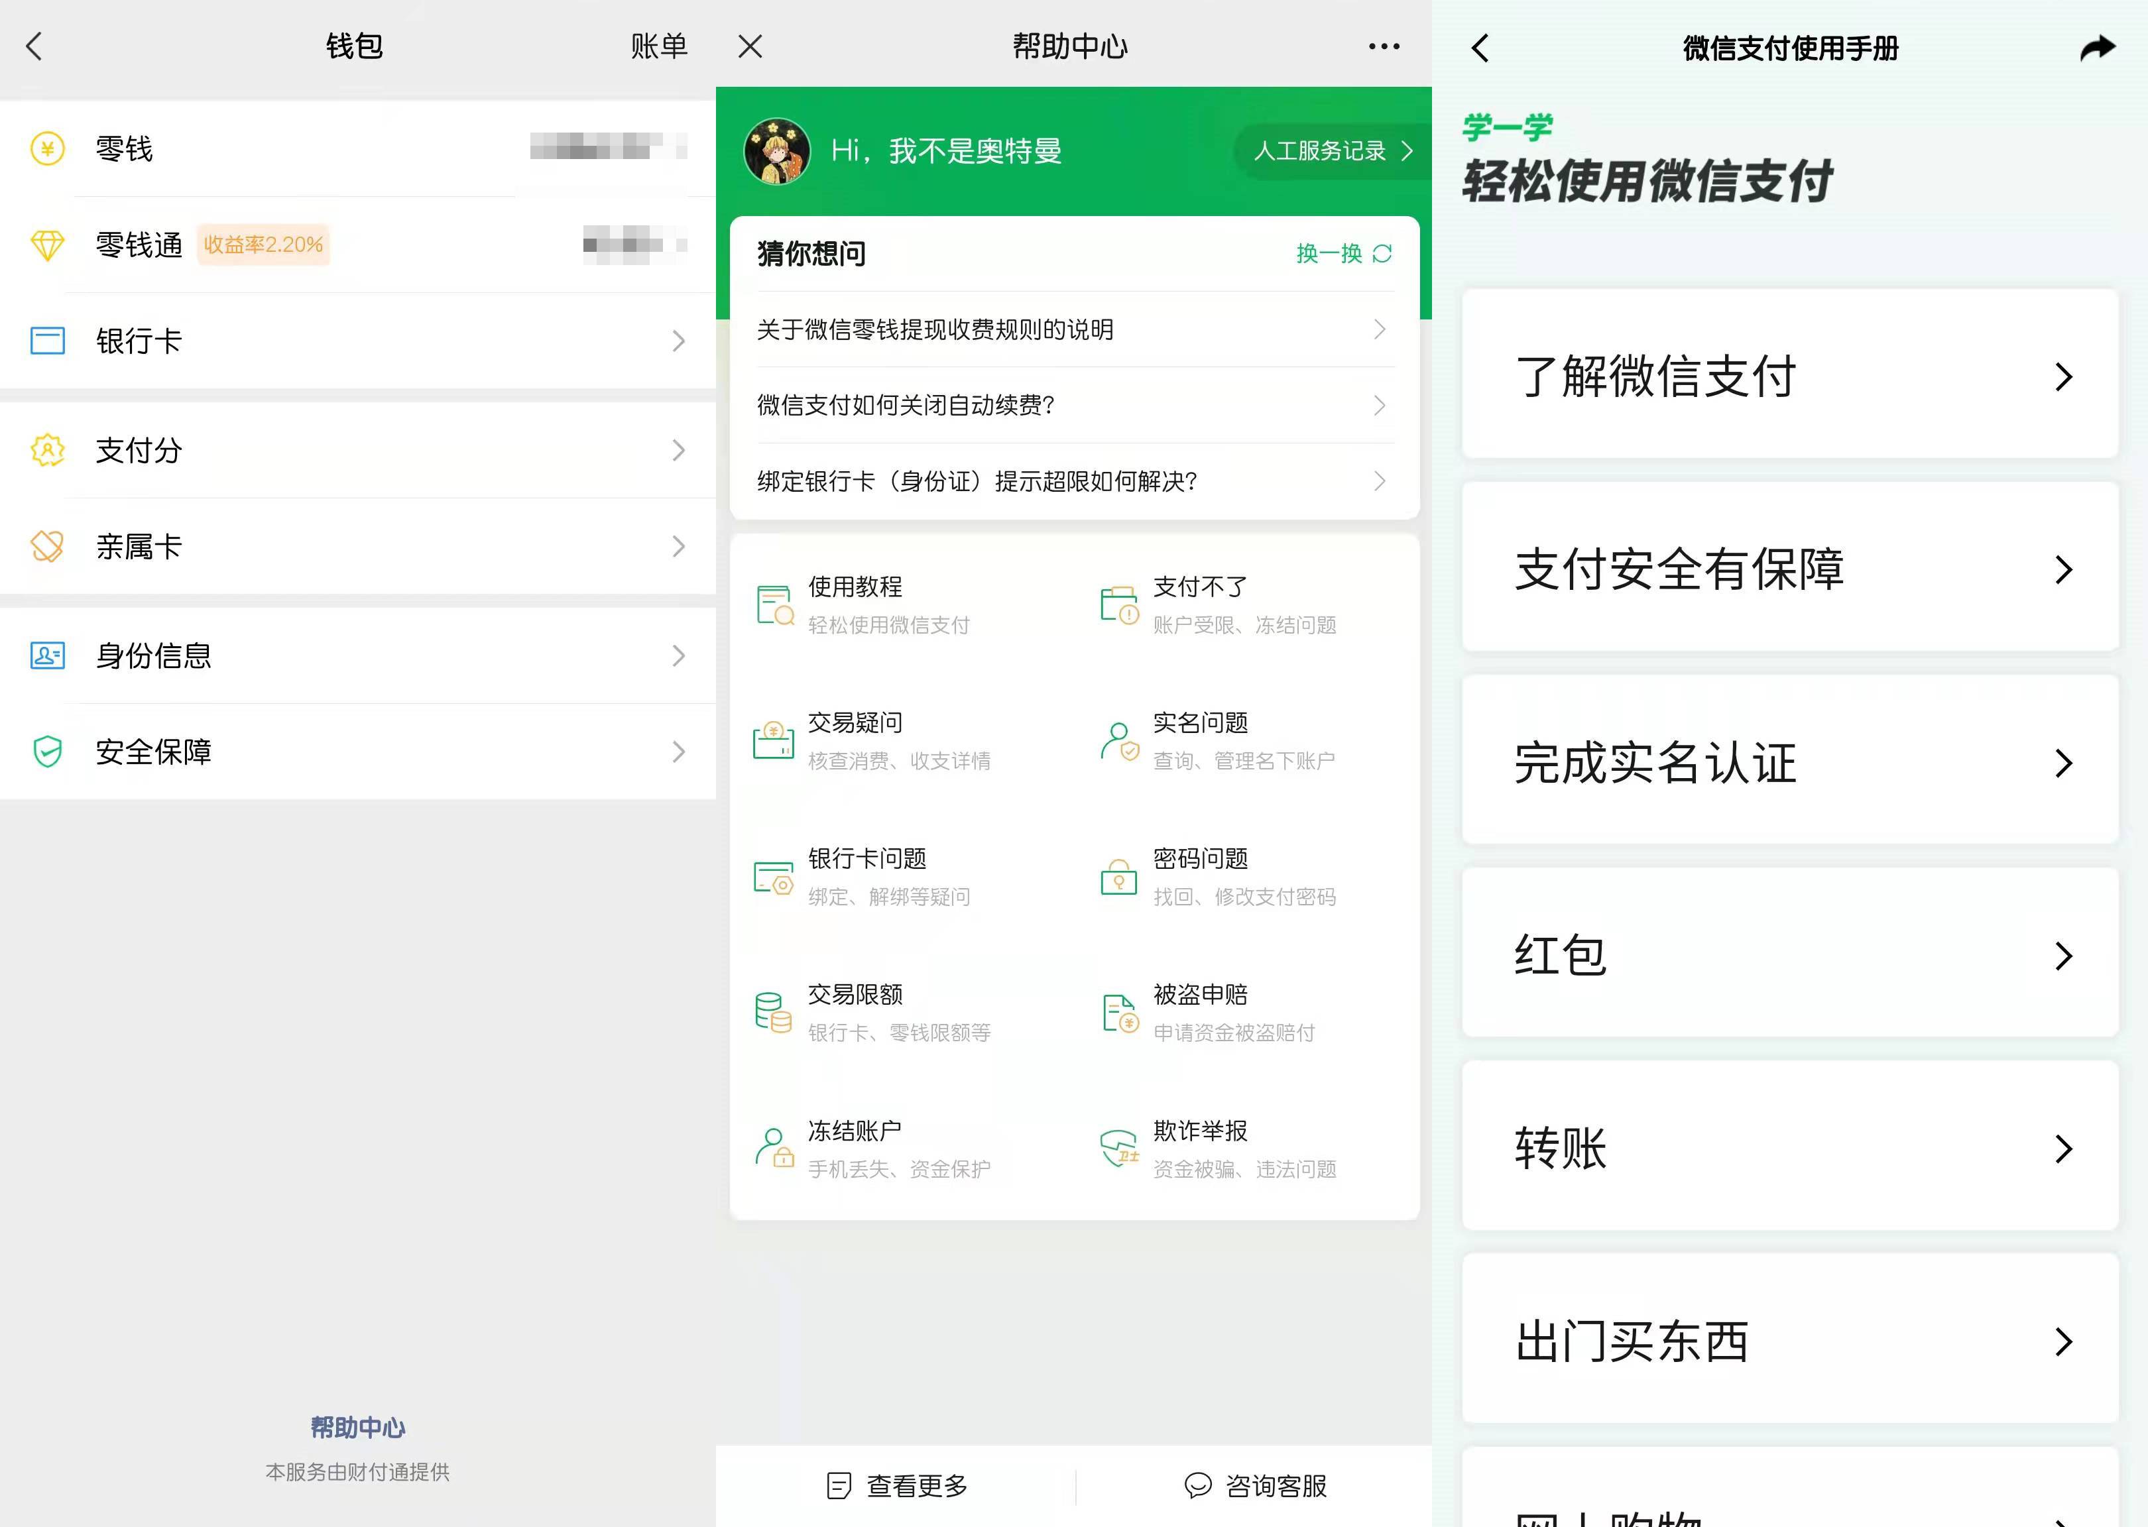Tap the share arrow in 使用手册 header
2148x1527 pixels.
click(2098, 47)
